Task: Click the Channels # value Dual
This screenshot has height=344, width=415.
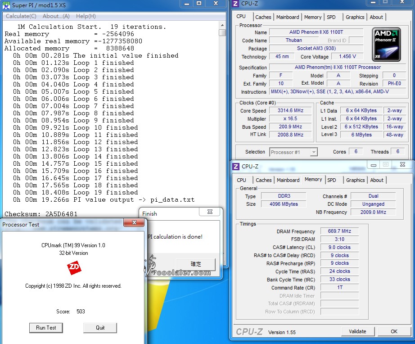Action: [x=373, y=196]
